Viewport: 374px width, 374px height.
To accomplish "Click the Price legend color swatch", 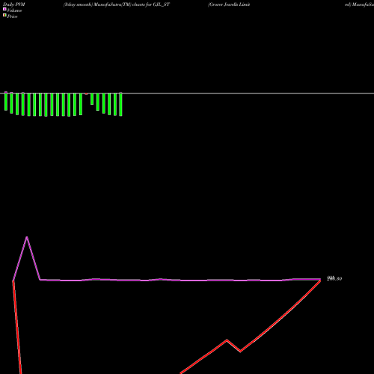I will click(4, 15).
